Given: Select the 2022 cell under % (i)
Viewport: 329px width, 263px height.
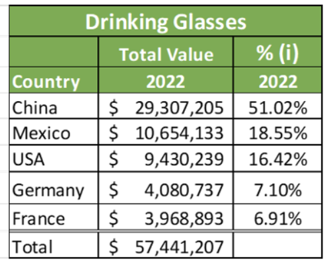Looking at the screenshot, I should [x=277, y=80].
